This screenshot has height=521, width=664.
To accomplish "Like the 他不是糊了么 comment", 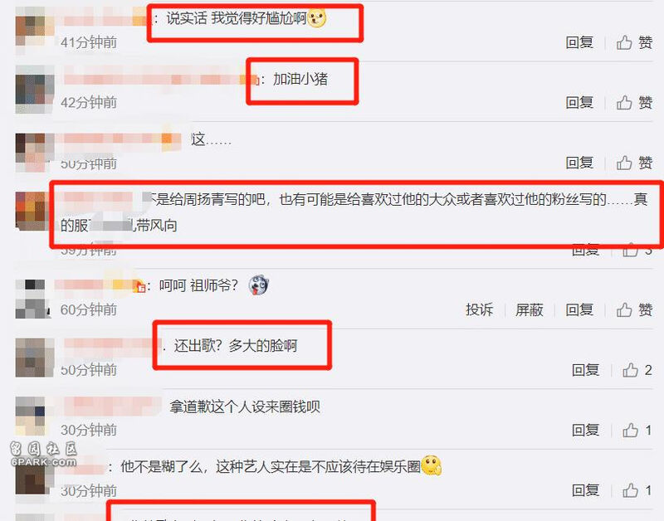I will [x=637, y=490].
